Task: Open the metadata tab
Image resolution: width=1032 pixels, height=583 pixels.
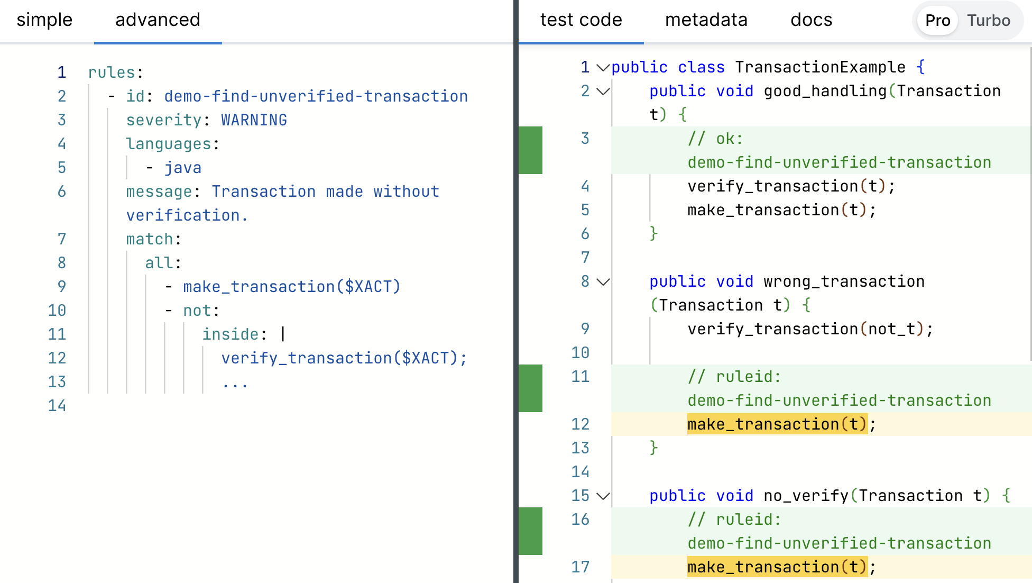Action: [706, 20]
